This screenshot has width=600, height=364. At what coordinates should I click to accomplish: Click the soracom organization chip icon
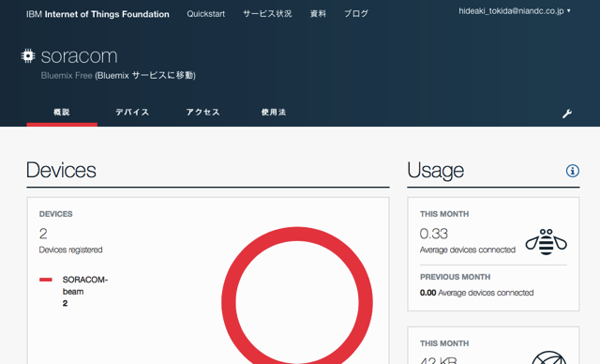point(28,56)
